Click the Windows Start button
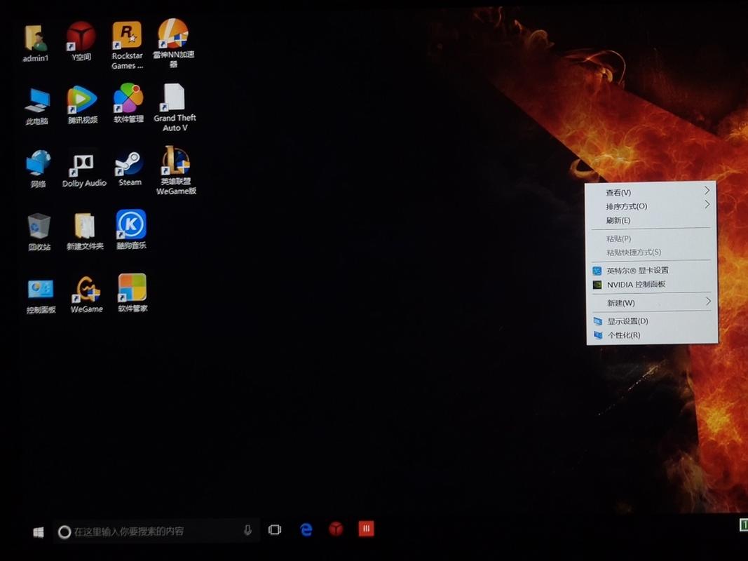The height and width of the screenshot is (561, 748). (x=39, y=532)
